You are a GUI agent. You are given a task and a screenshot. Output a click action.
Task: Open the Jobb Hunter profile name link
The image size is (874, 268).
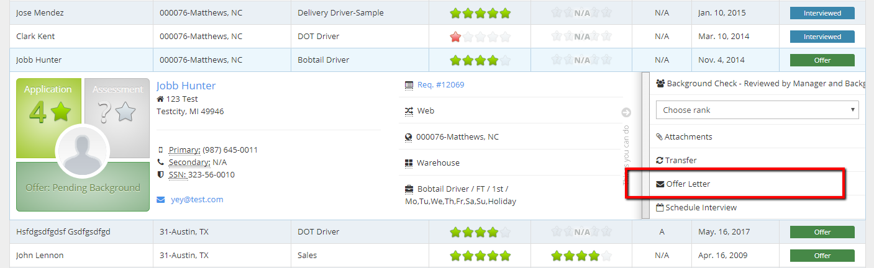pos(186,86)
